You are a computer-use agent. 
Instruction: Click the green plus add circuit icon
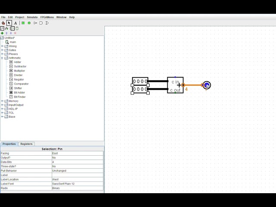click(2, 33)
